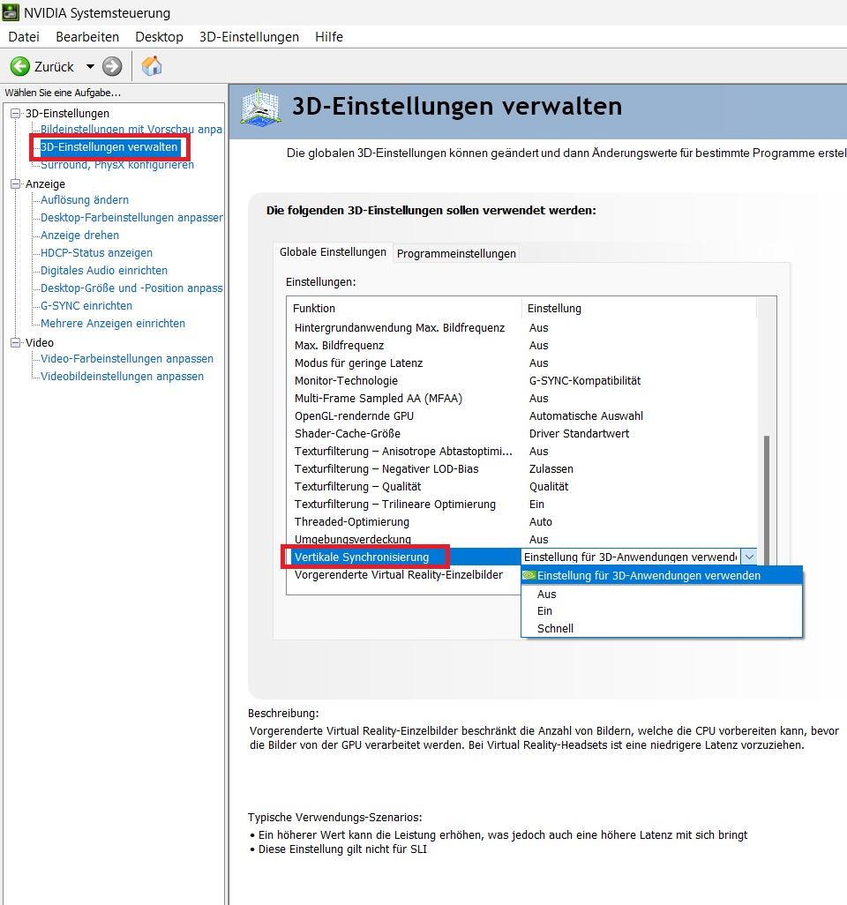Open 'Video-Farbeinstellungen anpassen' link
The image size is (847, 905).
click(127, 358)
